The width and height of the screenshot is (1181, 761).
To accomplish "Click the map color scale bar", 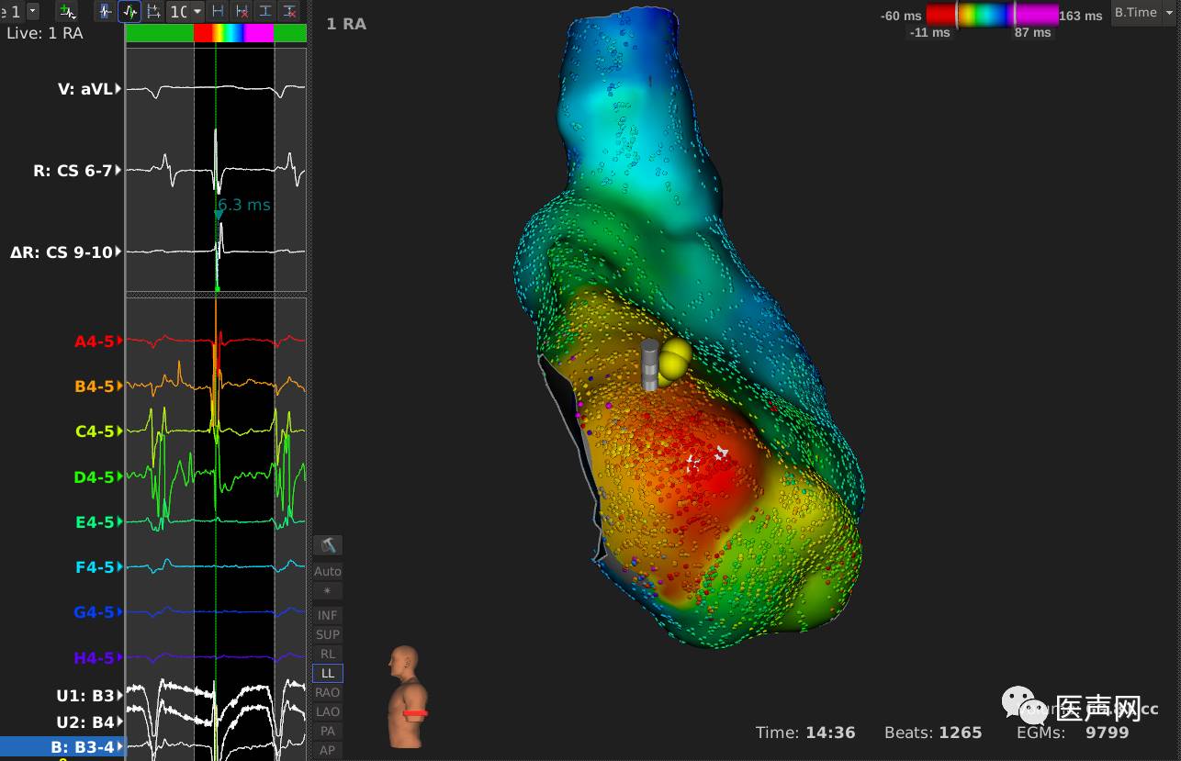I will click(x=992, y=15).
